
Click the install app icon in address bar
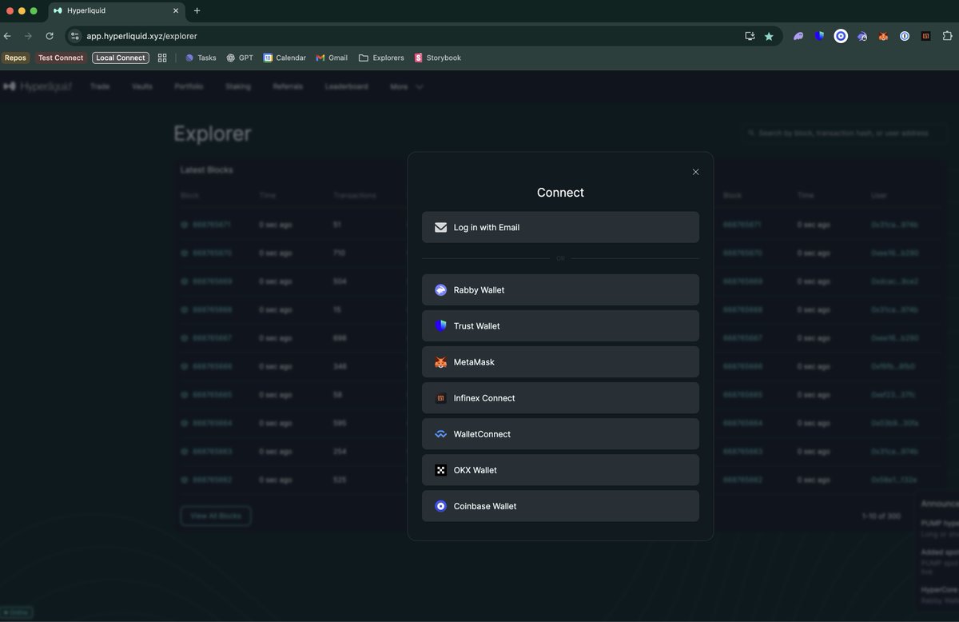tap(750, 36)
